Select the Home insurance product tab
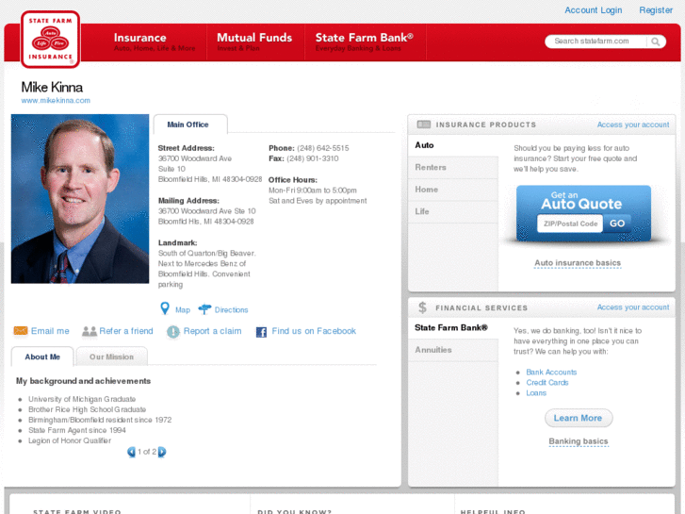 [453, 190]
